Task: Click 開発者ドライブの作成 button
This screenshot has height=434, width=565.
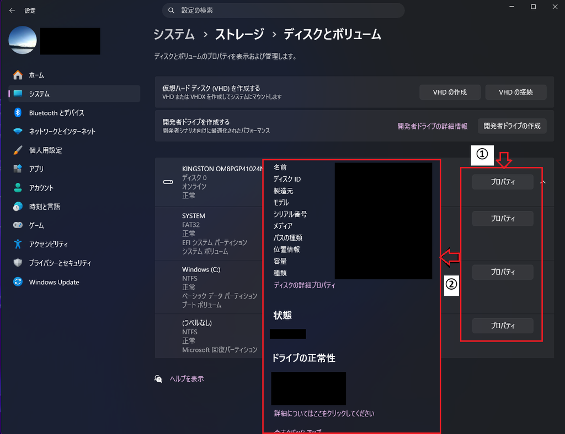Action: click(x=512, y=126)
